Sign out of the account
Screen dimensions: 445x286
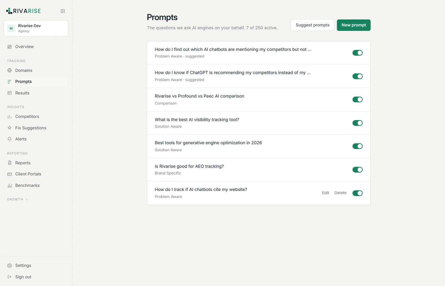pos(36,277)
